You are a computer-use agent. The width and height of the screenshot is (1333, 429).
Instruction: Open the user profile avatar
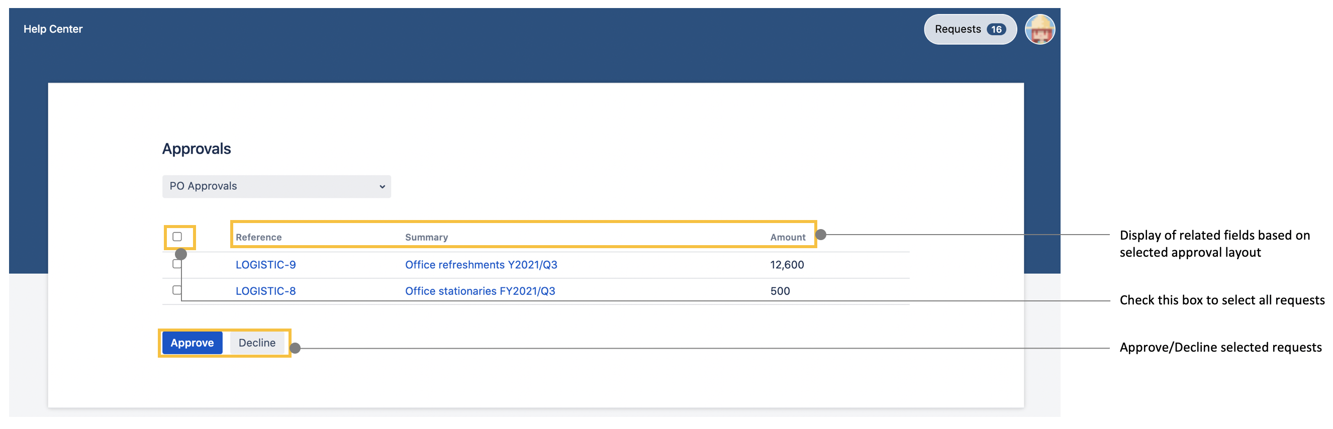coord(1039,30)
